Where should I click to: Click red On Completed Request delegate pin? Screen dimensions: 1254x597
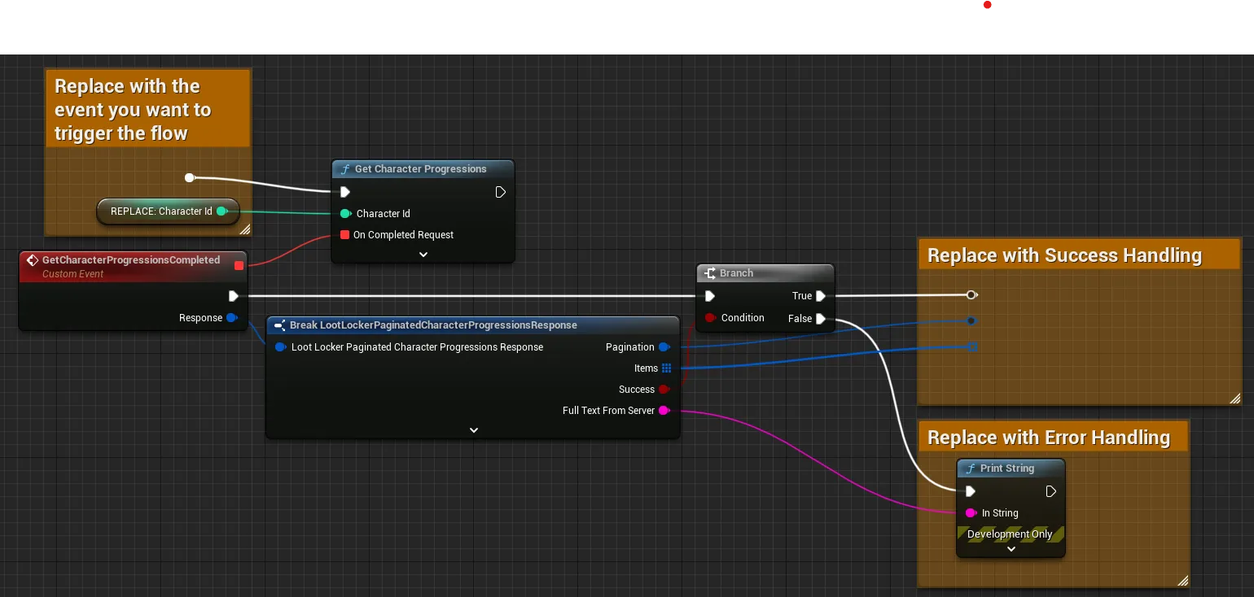coord(345,235)
